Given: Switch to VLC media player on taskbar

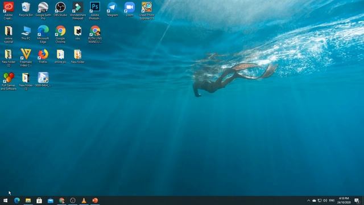Looking at the screenshot, I should click(84, 200).
